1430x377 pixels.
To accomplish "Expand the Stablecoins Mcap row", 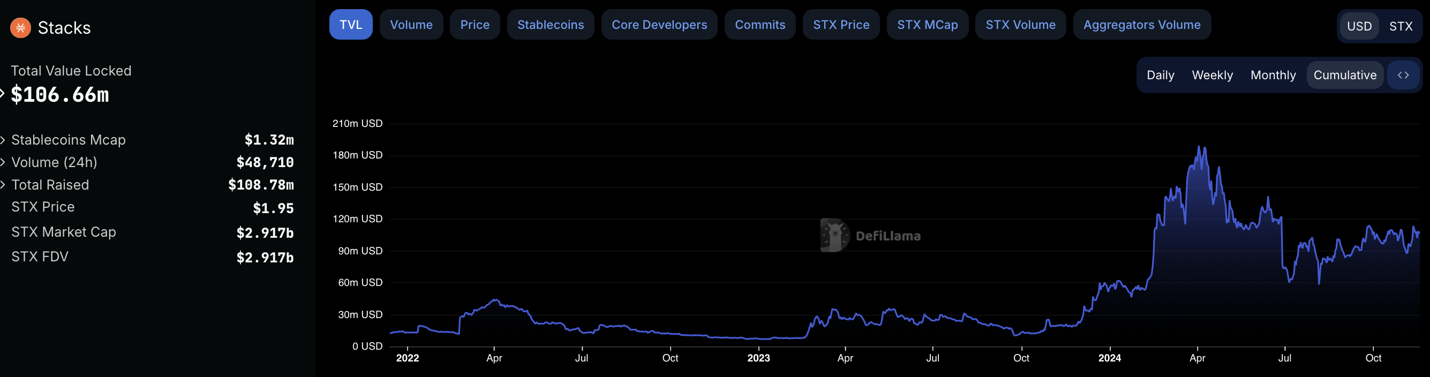I will (3, 140).
